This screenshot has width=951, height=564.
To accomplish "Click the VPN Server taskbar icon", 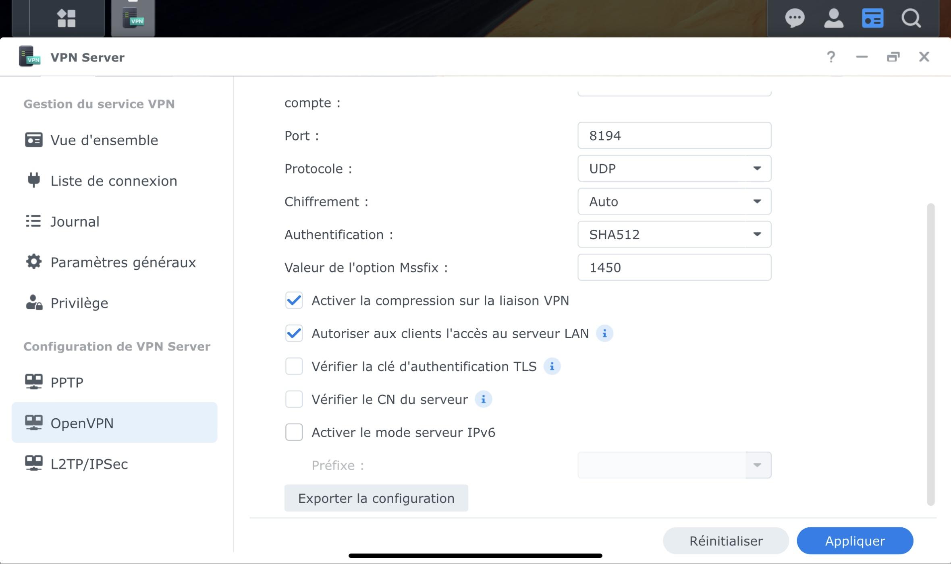I will coord(133,19).
